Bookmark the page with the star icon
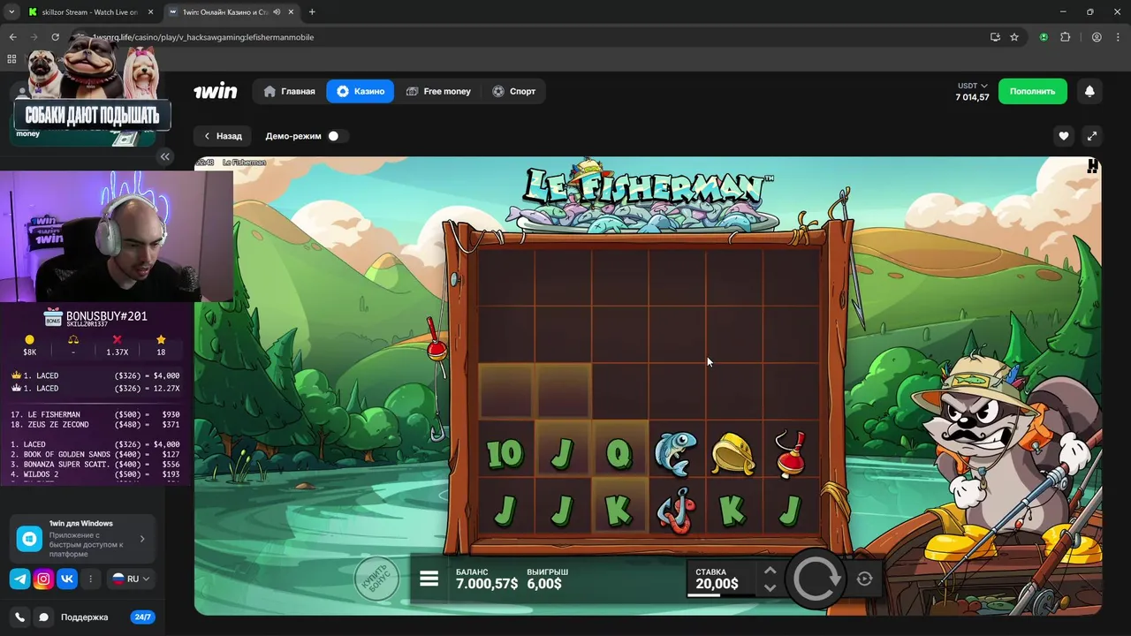 point(1014,37)
